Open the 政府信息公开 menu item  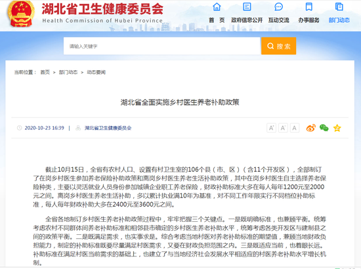pos(247,20)
